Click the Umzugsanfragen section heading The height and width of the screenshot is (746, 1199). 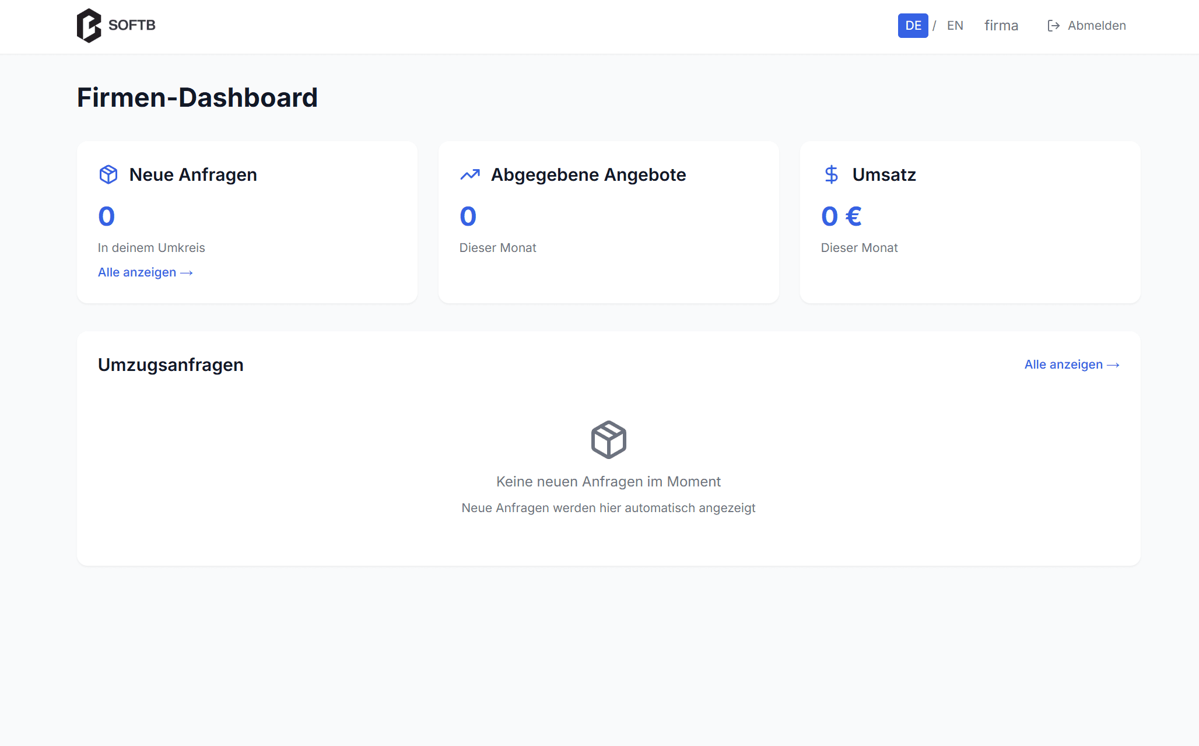click(x=170, y=365)
